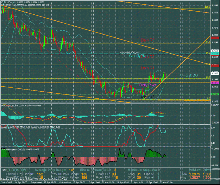
Task: Select the 'MonthlyPivot' label on chart
Action: 130,53
